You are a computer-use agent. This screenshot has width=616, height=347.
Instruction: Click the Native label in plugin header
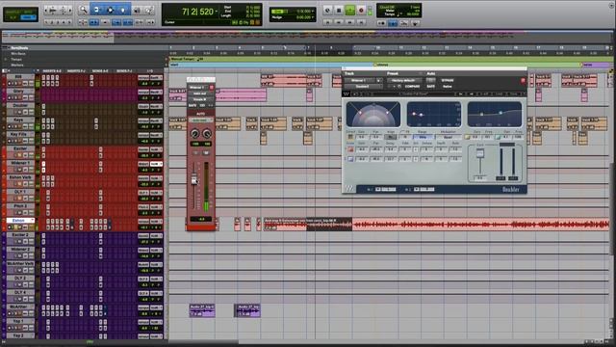(x=448, y=86)
